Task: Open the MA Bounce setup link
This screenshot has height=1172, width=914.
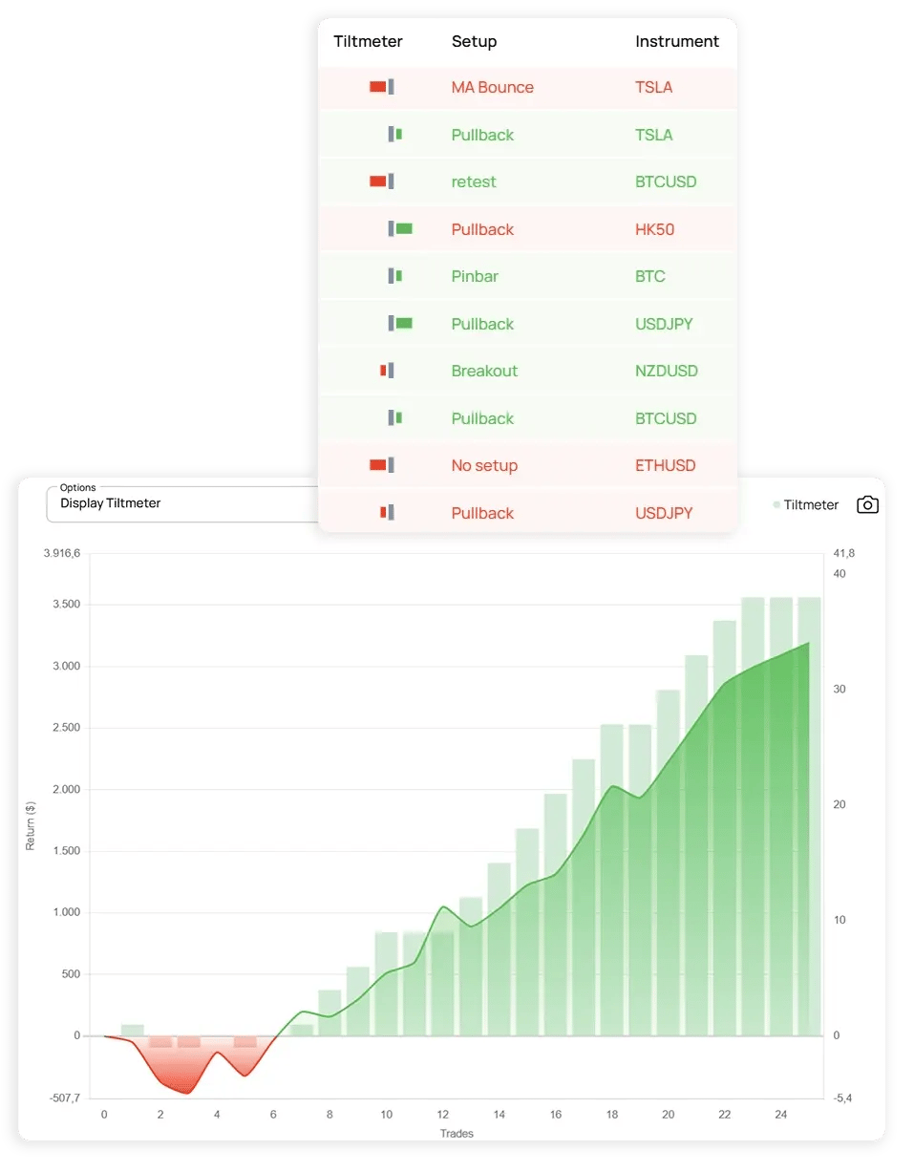Action: (492, 87)
